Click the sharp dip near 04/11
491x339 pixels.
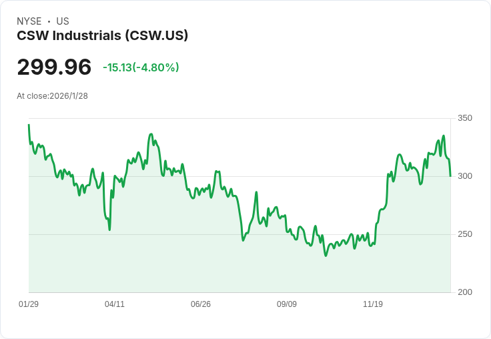pyautogui.click(x=109, y=229)
